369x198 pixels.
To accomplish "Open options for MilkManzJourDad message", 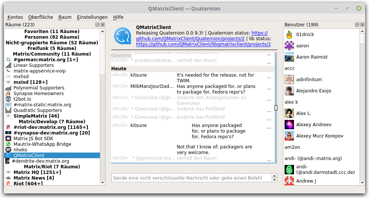I will click(269, 89).
